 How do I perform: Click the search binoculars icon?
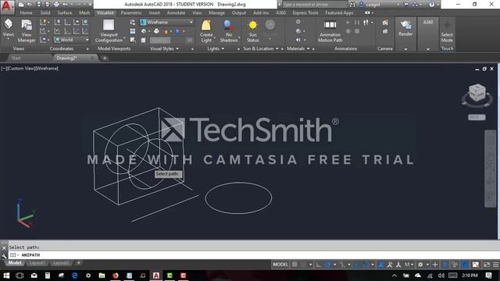click(352, 5)
